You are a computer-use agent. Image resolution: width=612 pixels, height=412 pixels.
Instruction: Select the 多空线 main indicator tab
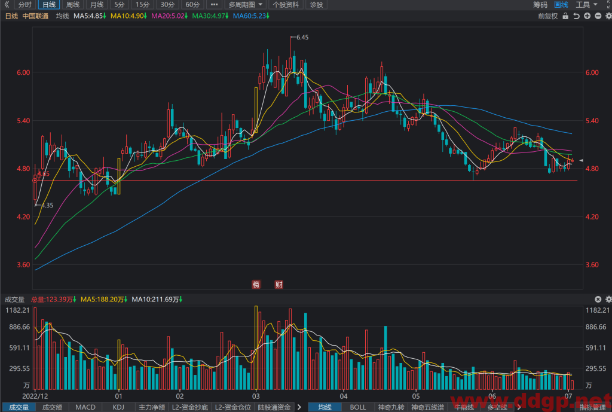[497, 407]
